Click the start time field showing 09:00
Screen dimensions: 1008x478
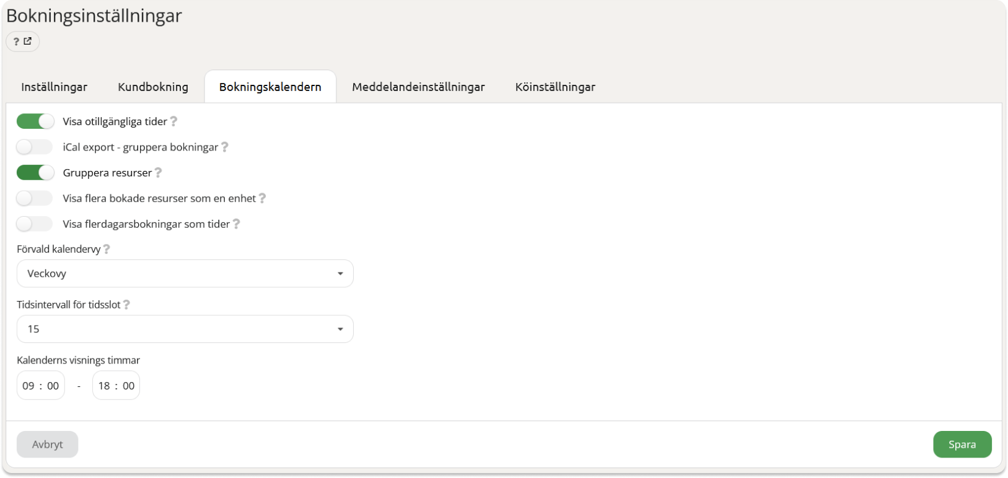[41, 386]
